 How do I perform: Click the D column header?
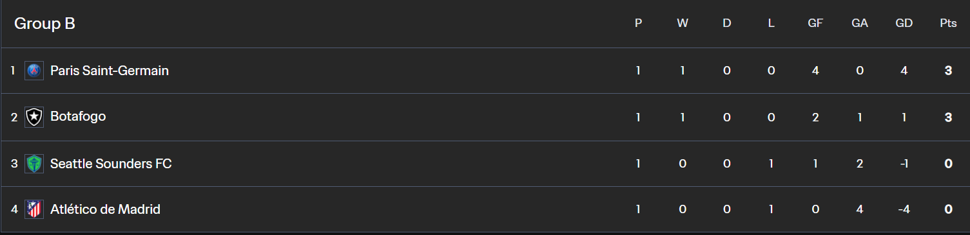click(727, 23)
